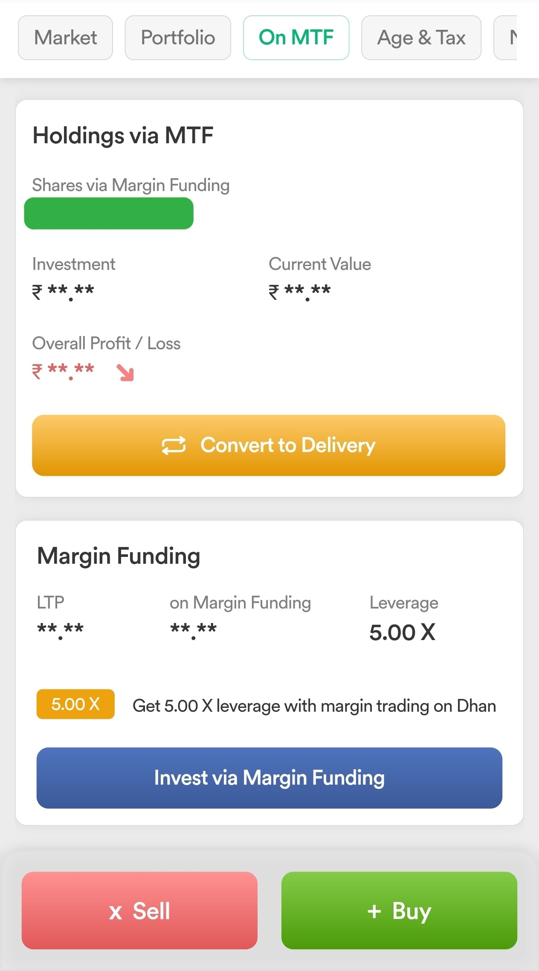Select the On MTF tab
Viewport: 539px width, 971px height.
tap(296, 38)
